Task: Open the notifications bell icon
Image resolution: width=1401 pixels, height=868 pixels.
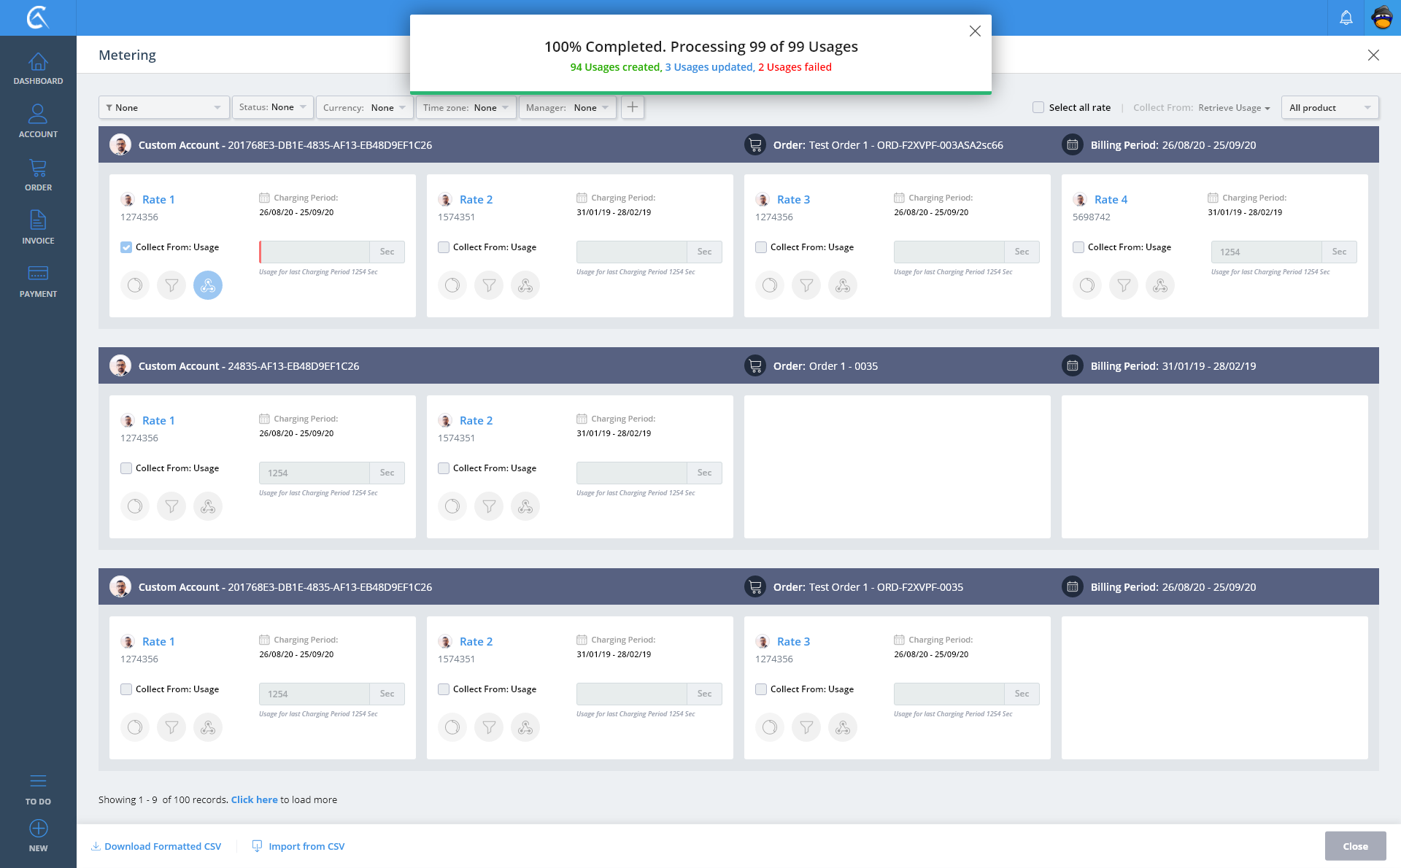Action: click(x=1346, y=18)
